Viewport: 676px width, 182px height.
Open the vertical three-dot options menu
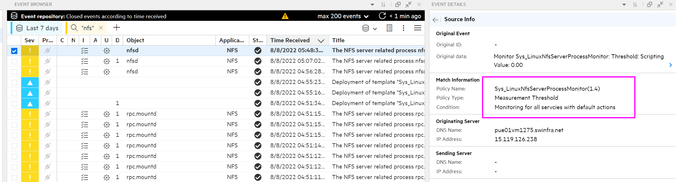[403, 28]
